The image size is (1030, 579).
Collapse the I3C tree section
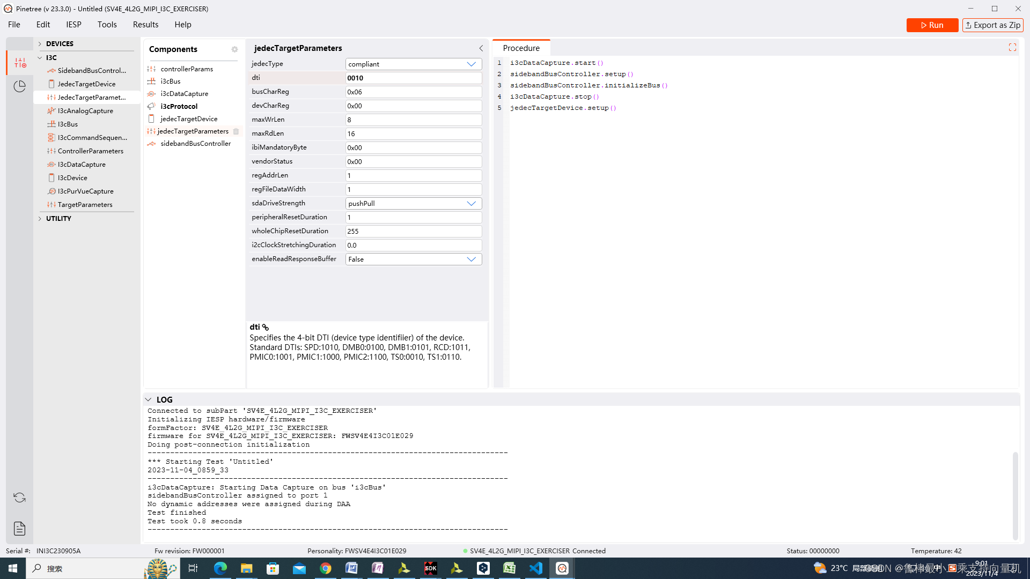click(40, 57)
